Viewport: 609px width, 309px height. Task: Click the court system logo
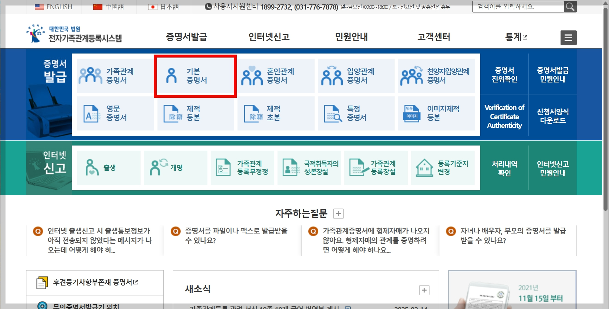click(74, 34)
